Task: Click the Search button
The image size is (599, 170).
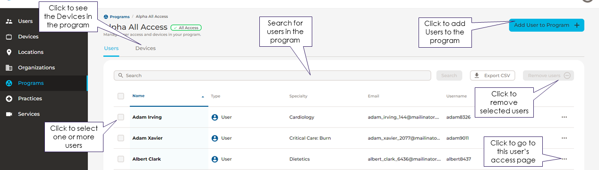Action: pos(449,76)
